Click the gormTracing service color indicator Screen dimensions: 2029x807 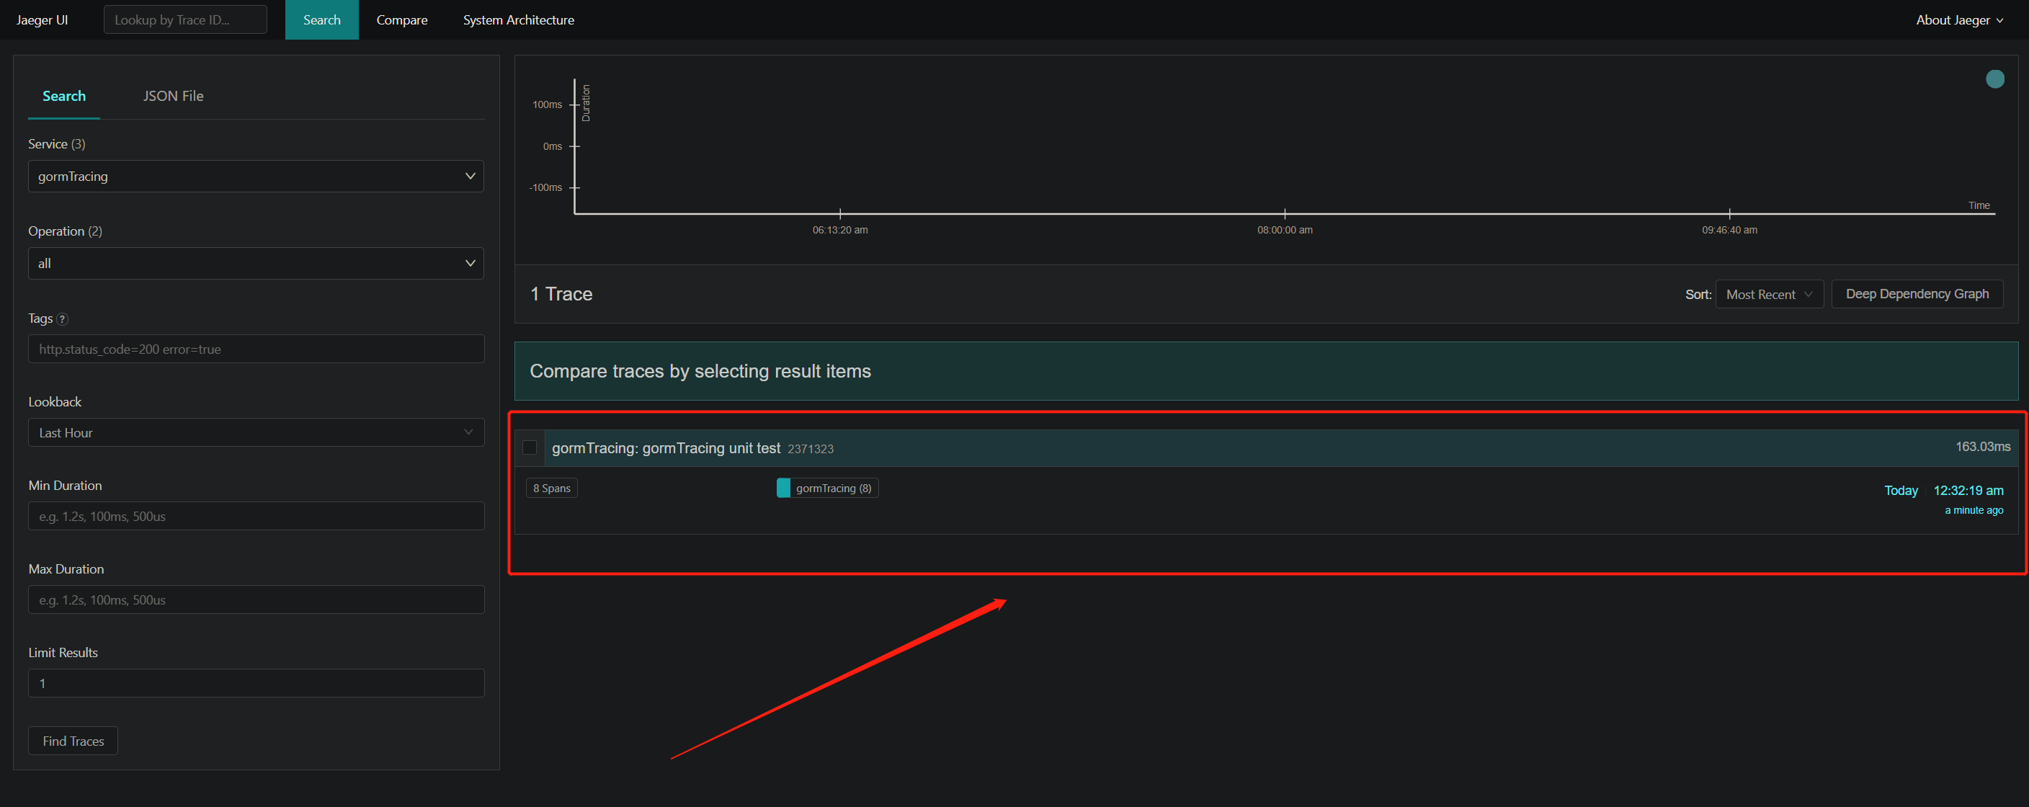(784, 487)
